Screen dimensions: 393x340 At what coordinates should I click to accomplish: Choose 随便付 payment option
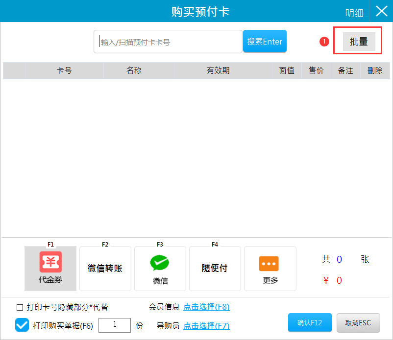coord(215,268)
